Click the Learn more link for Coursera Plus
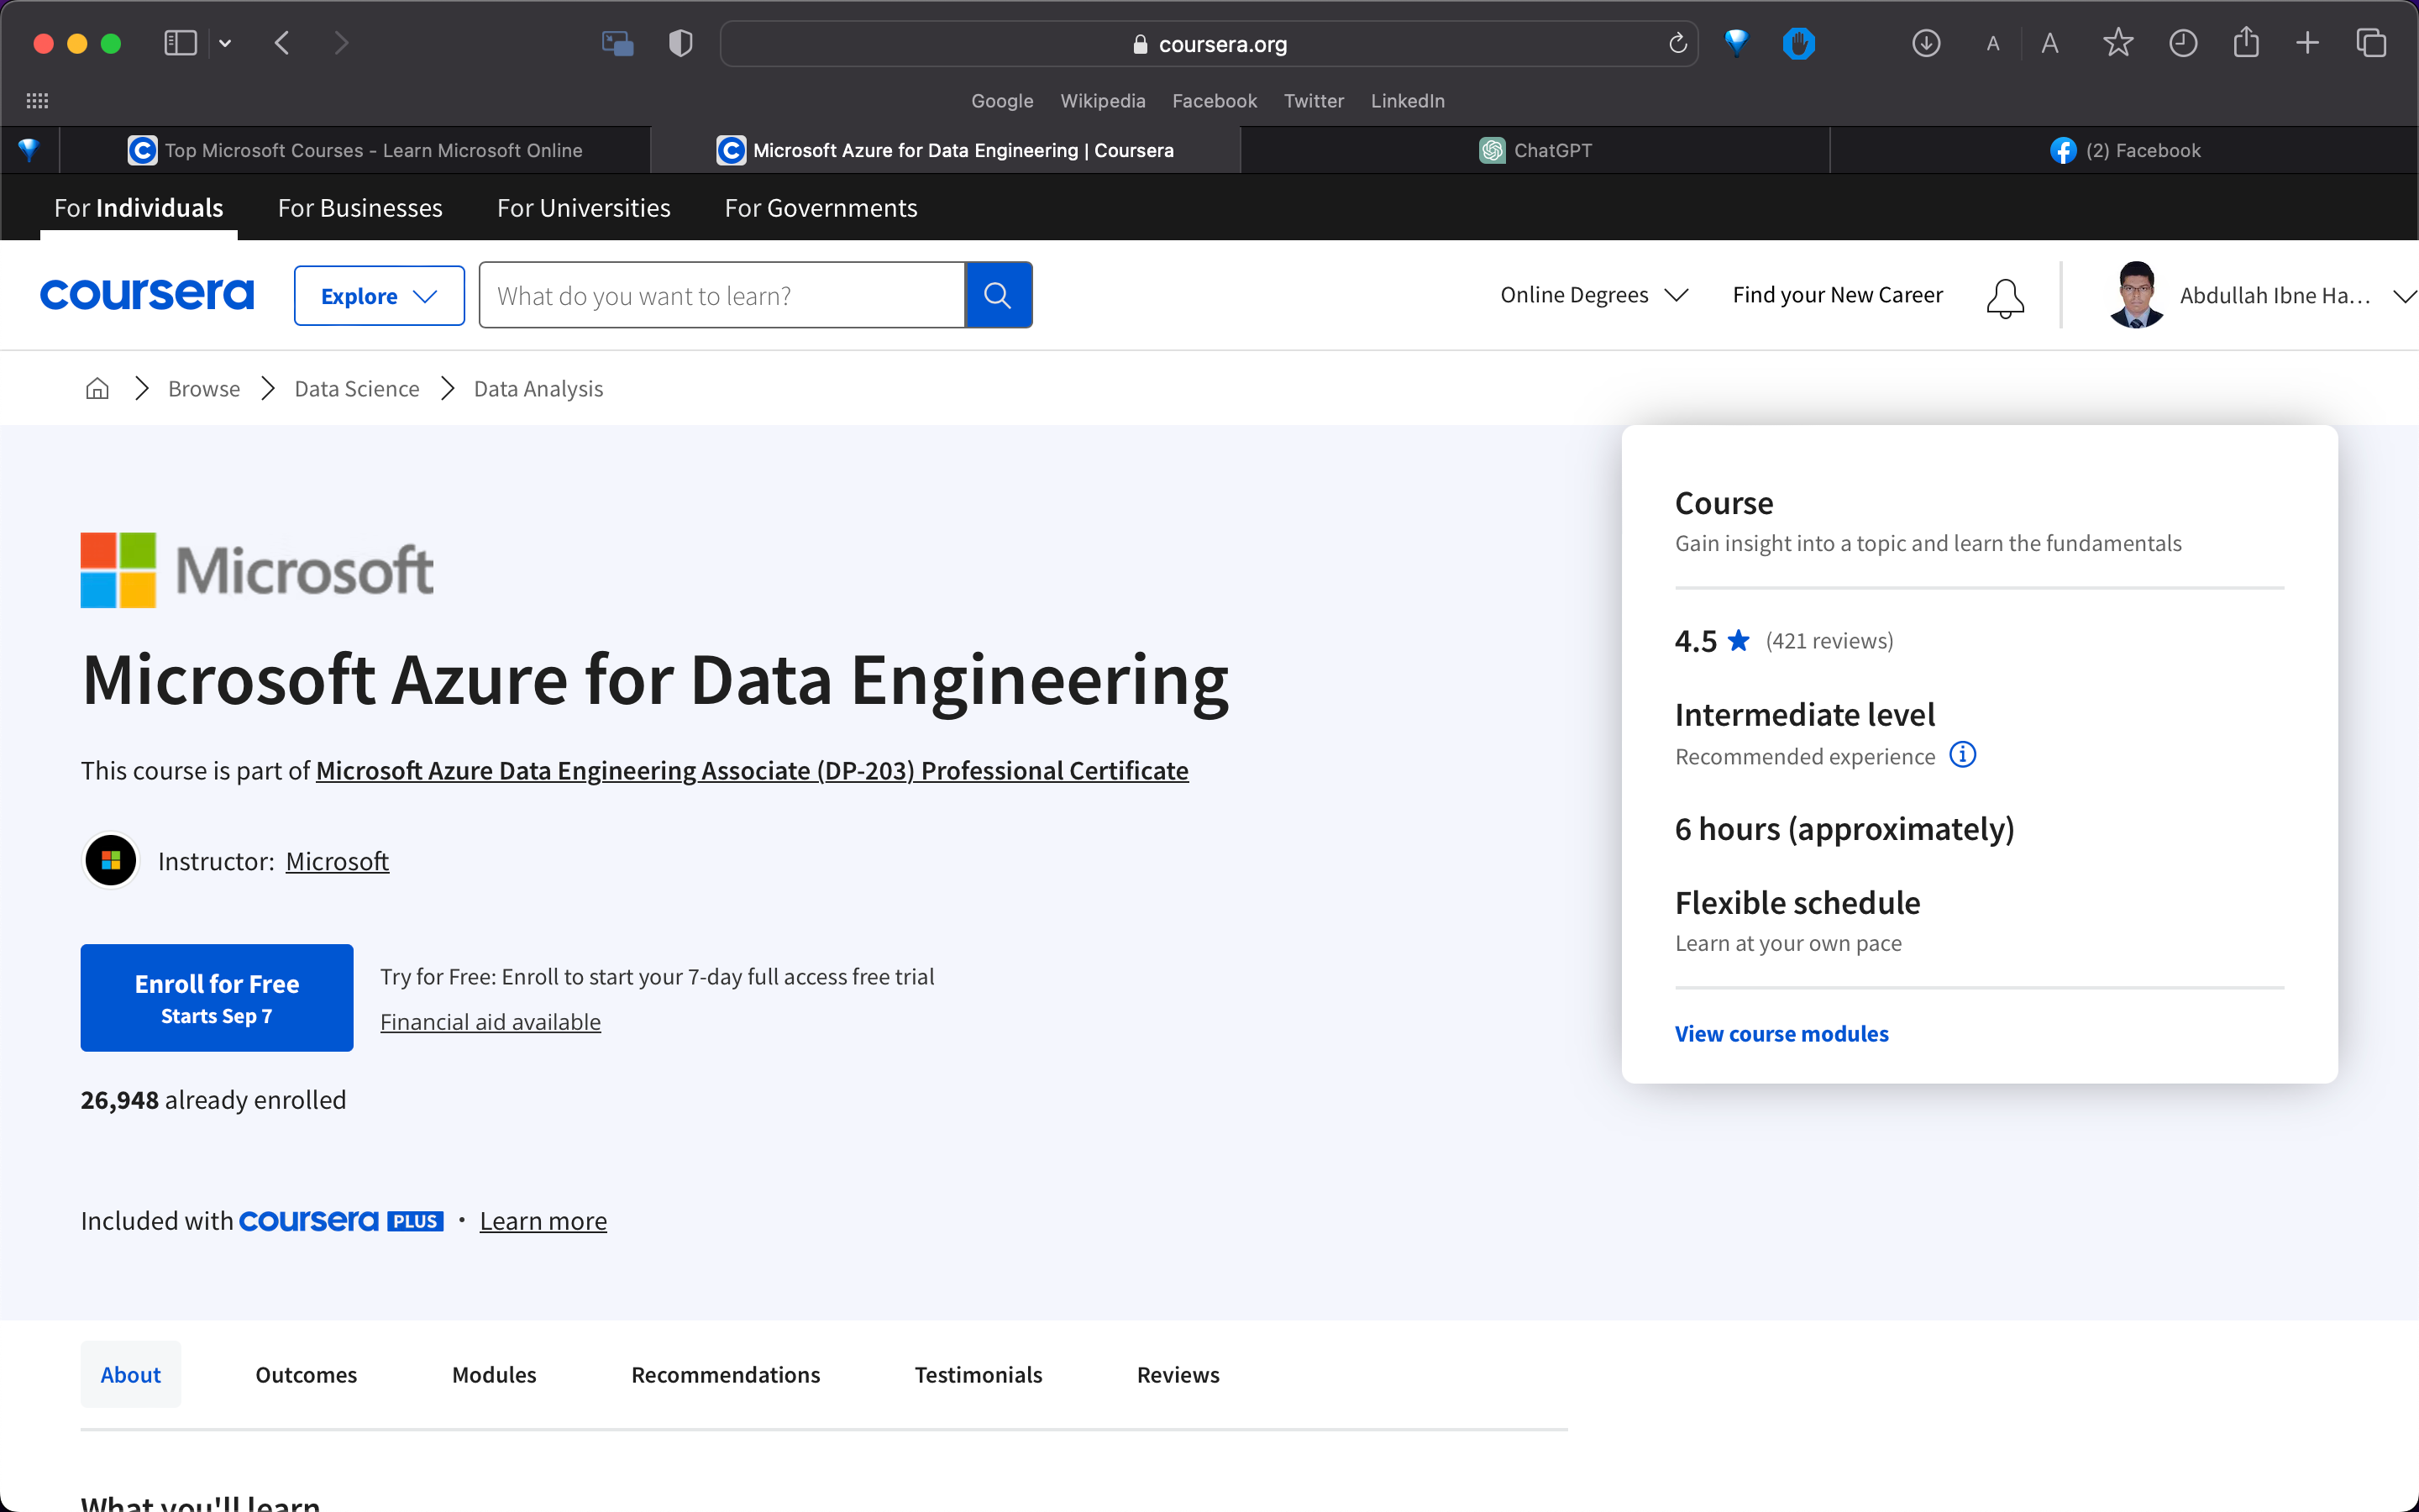The image size is (2419, 1512). tap(543, 1221)
